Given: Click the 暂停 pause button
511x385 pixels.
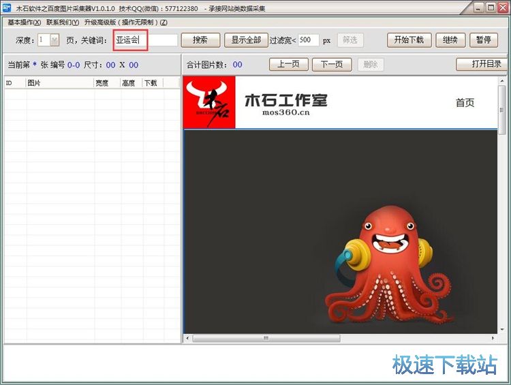Looking at the screenshot, I should pos(484,40).
